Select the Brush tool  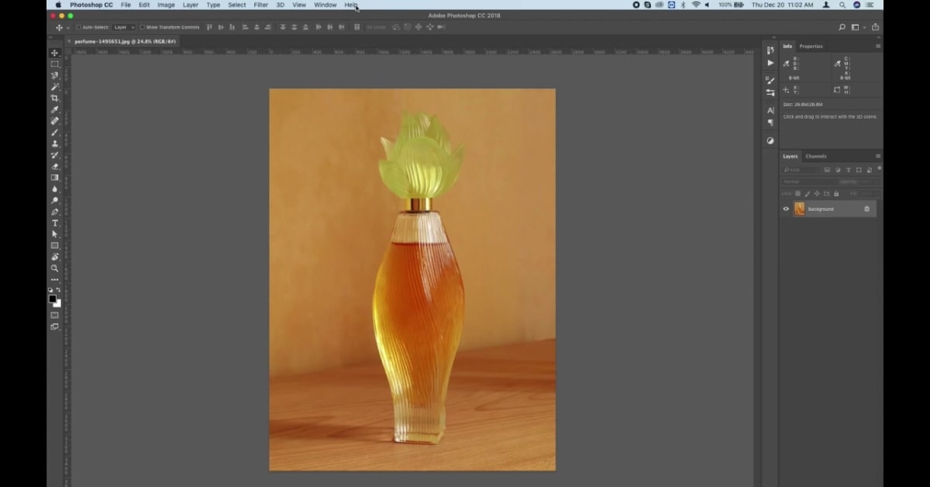(x=55, y=132)
